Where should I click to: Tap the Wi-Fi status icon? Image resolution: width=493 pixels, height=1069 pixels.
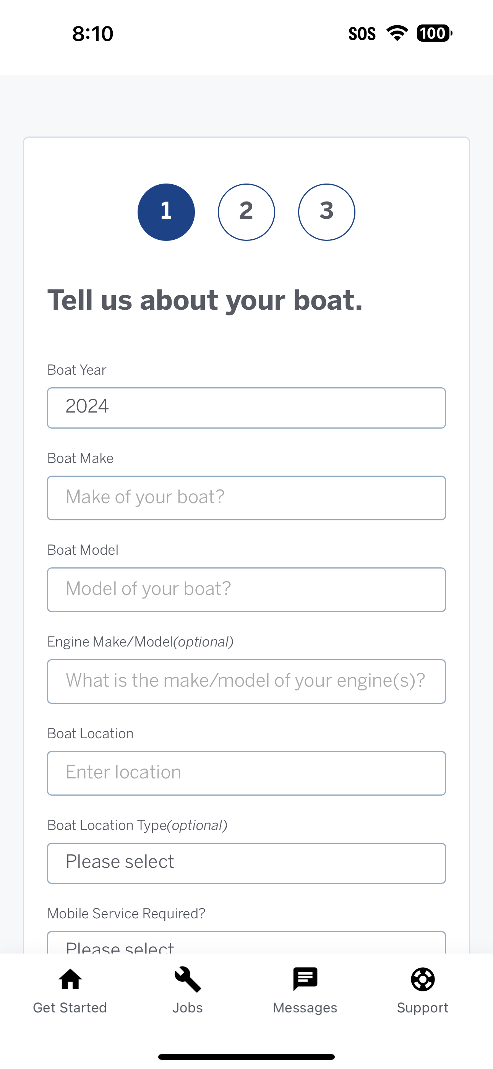(397, 33)
